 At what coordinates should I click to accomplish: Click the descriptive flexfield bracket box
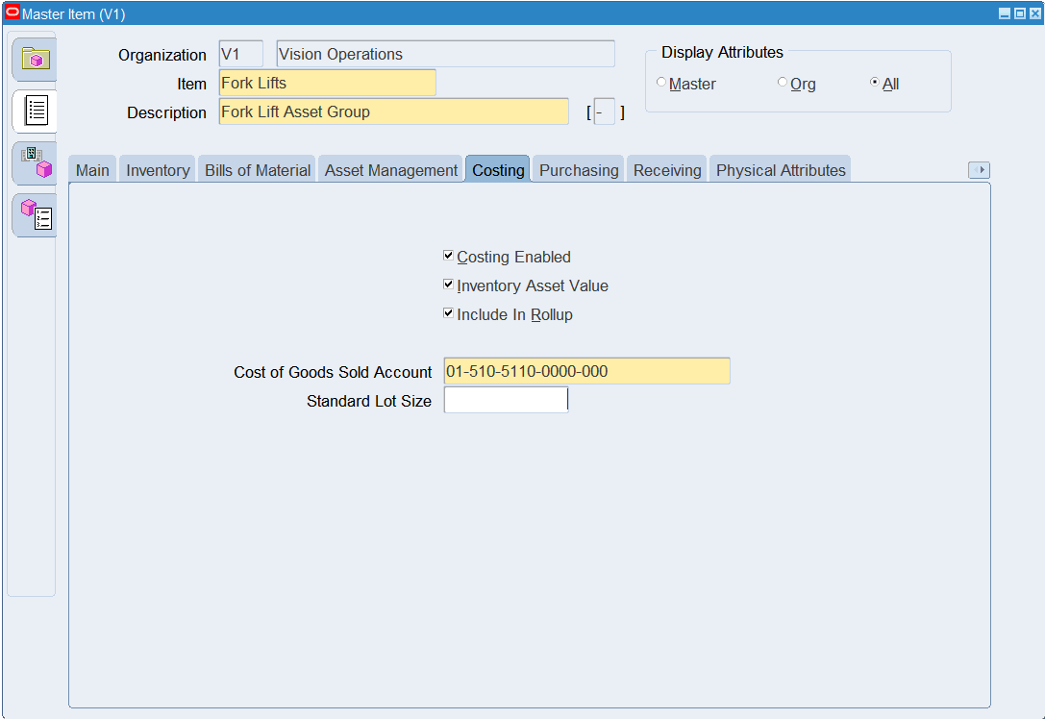[x=605, y=112]
